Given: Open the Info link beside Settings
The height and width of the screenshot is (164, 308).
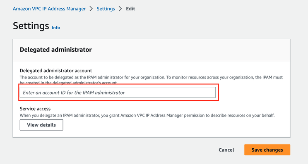Looking at the screenshot, I should point(56,28).
